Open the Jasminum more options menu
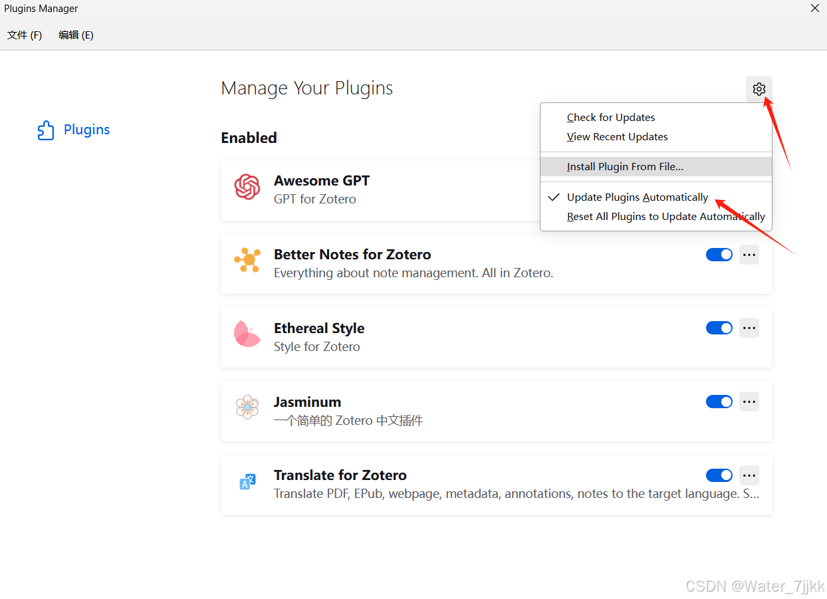Viewport: 827px width, 599px height. (x=749, y=402)
